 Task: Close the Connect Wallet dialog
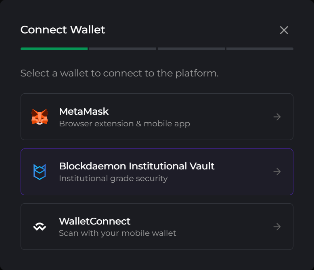click(x=284, y=30)
